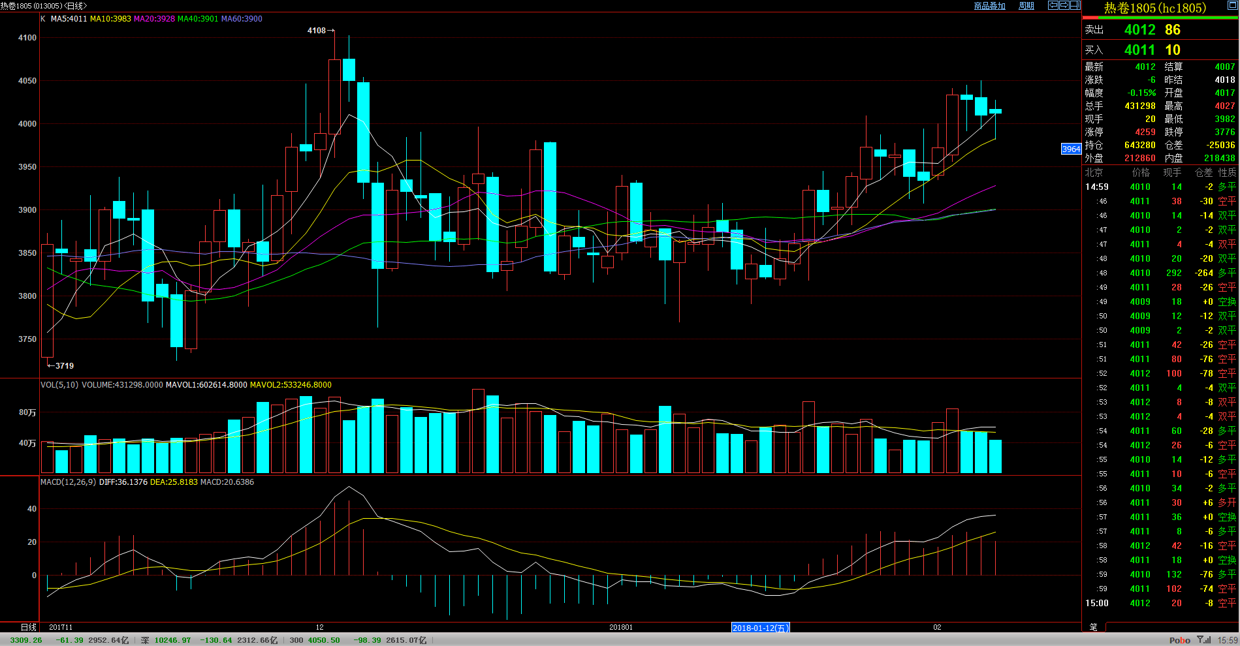The height and width of the screenshot is (646, 1240).
Task: Click the MA20:3928 indicator label
Action: point(154,19)
